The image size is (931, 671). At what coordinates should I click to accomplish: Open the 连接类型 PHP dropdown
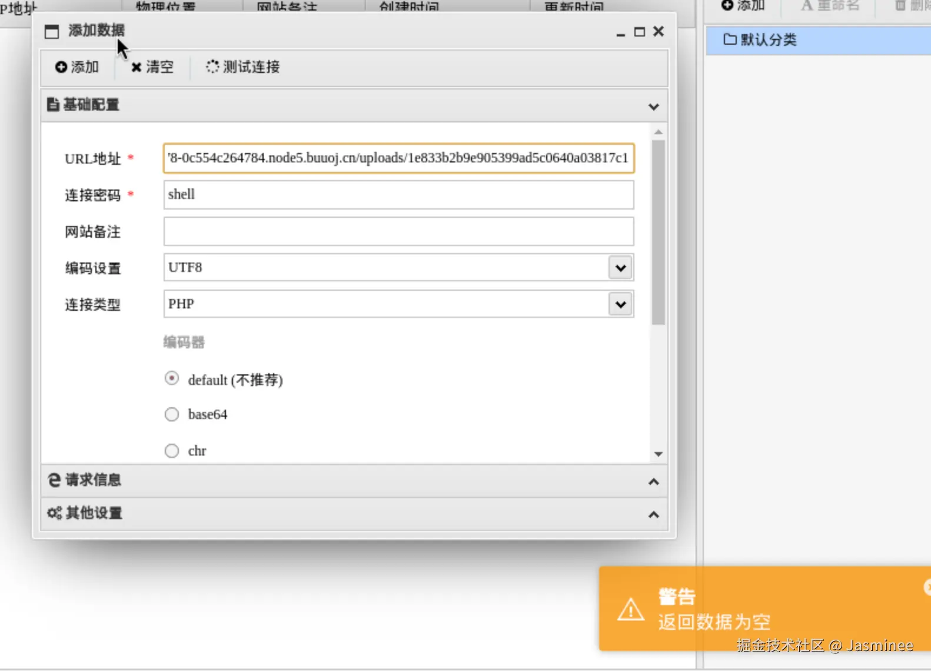(x=620, y=304)
